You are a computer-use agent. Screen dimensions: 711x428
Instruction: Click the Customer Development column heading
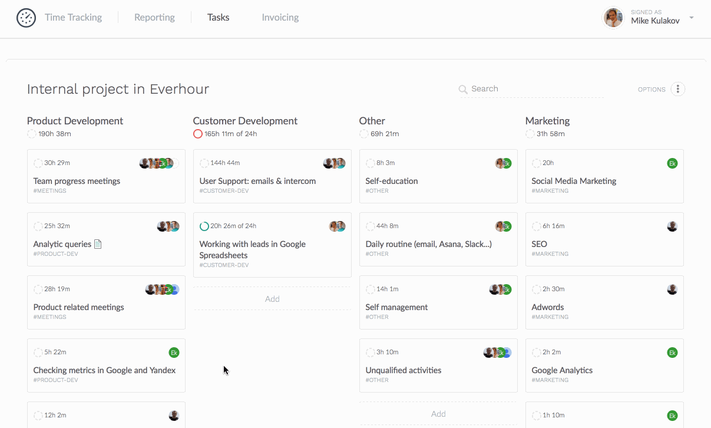point(245,121)
